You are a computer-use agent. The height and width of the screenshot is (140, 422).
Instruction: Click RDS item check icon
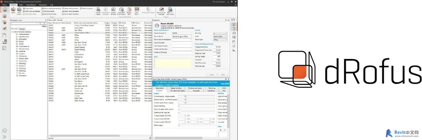(x=170, y=11)
